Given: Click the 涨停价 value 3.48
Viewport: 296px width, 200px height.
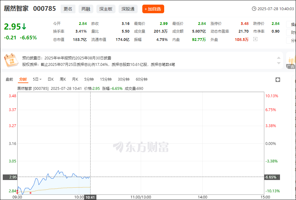Looking at the screenshot, I should point(245,24).
